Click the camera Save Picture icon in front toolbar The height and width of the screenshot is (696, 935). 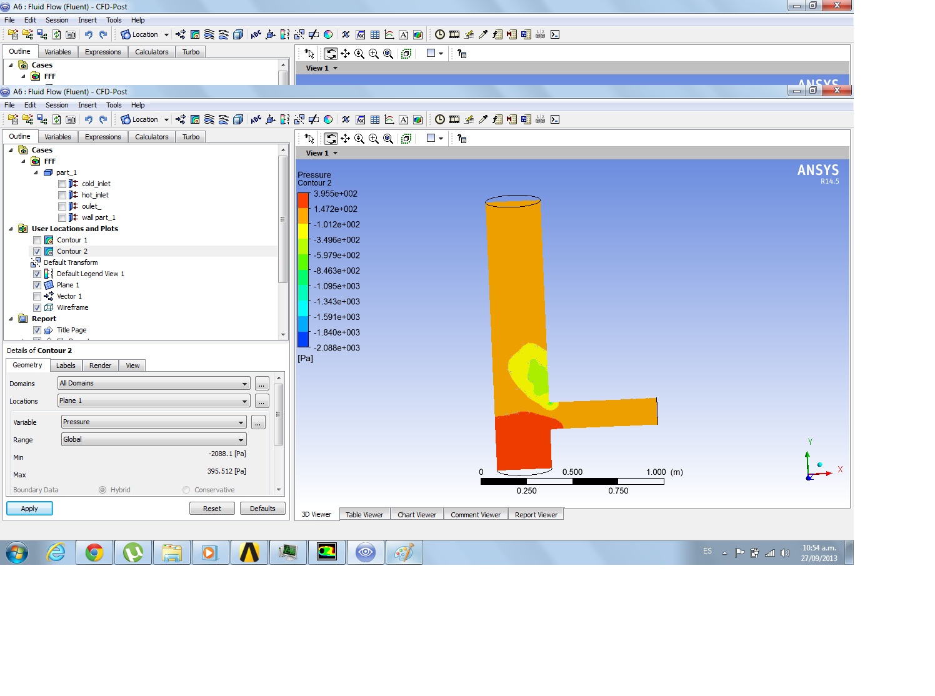pyautogui.click(x=71, y=119)
